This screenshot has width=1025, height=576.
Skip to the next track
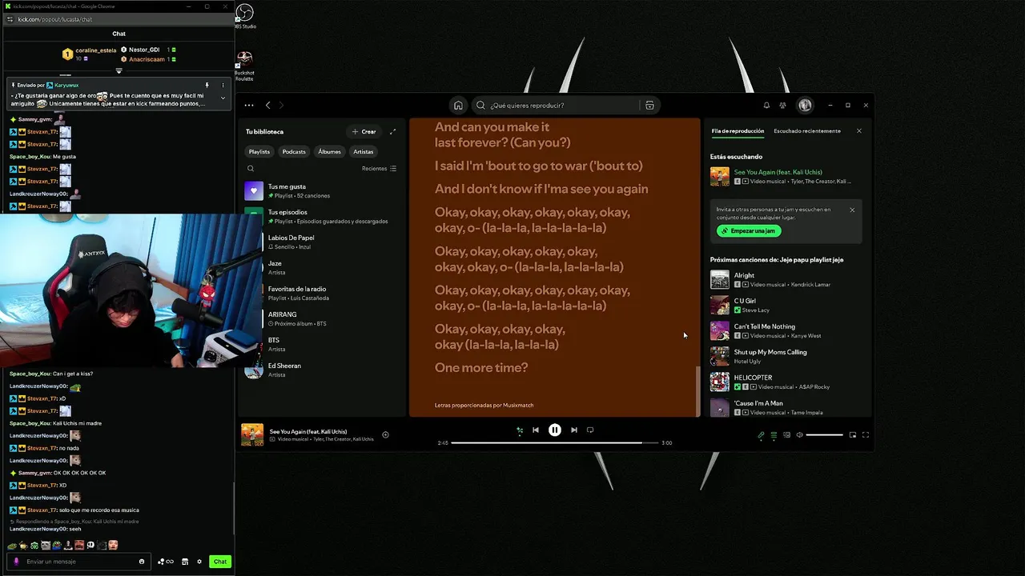[573, 430]
